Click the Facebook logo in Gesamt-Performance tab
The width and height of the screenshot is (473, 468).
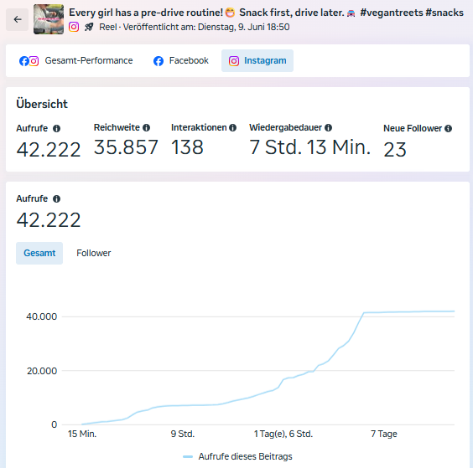[23, 61]
